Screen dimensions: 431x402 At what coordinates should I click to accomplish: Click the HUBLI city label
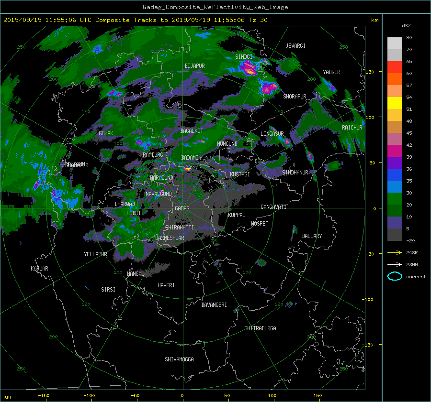(x=134, y=213)
